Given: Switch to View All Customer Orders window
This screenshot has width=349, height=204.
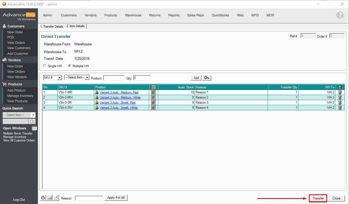Looking at the screenshot, I should tap(19, 140).
